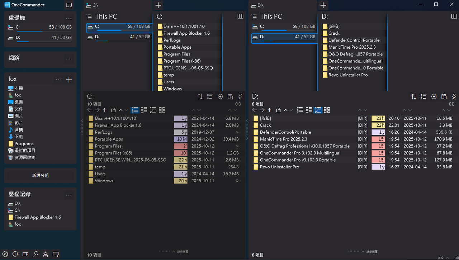Switch to the D:\ tab
The height and width of the screenshot is (260, 459).
[x=283, y=5]
